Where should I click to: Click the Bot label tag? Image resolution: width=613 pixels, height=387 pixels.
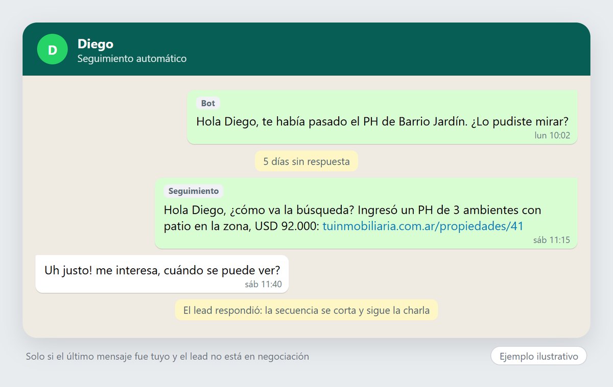tap(208, 103)
